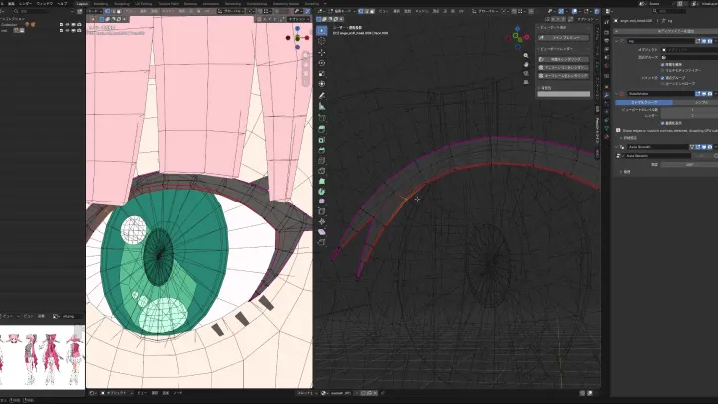Open the 編集モード mode dropdown

pos(342,11)
